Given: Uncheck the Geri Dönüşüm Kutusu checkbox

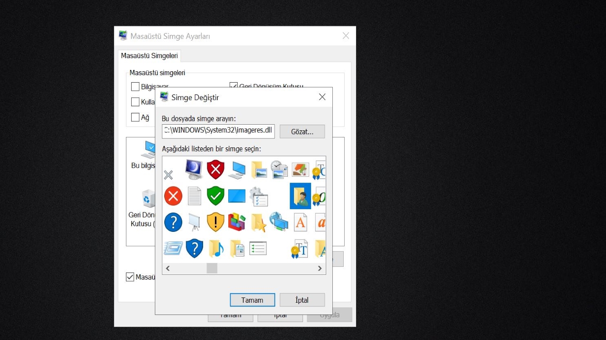Looking at the screenshot, I should pyautogui.click(x=233, y=86).
